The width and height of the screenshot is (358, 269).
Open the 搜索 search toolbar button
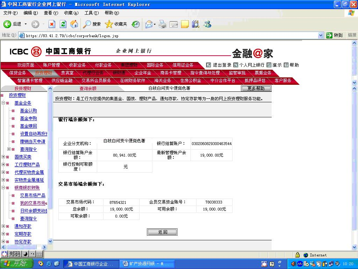coord(92,24)
